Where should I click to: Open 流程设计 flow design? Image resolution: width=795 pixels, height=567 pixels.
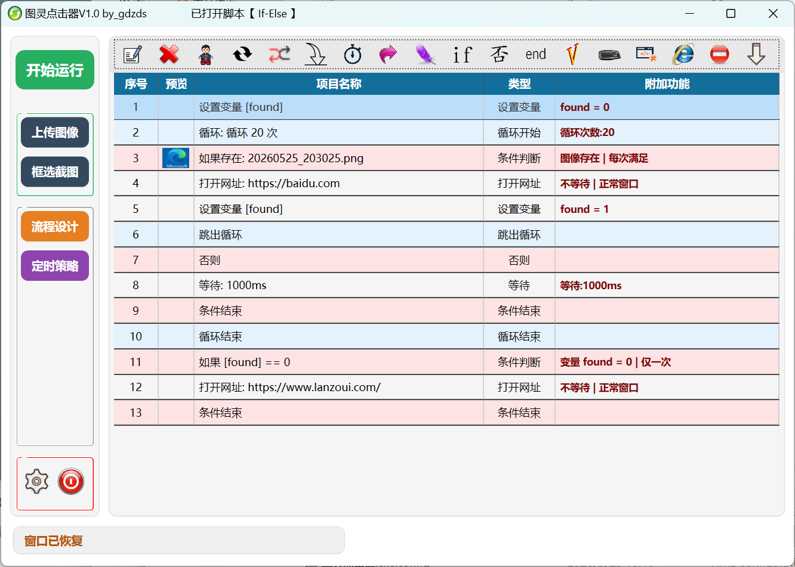[x=55, y=227]
